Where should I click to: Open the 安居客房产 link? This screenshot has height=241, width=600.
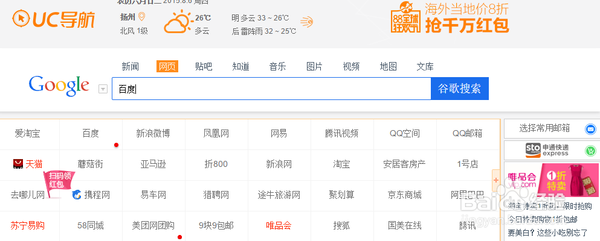tap(404, 164)
